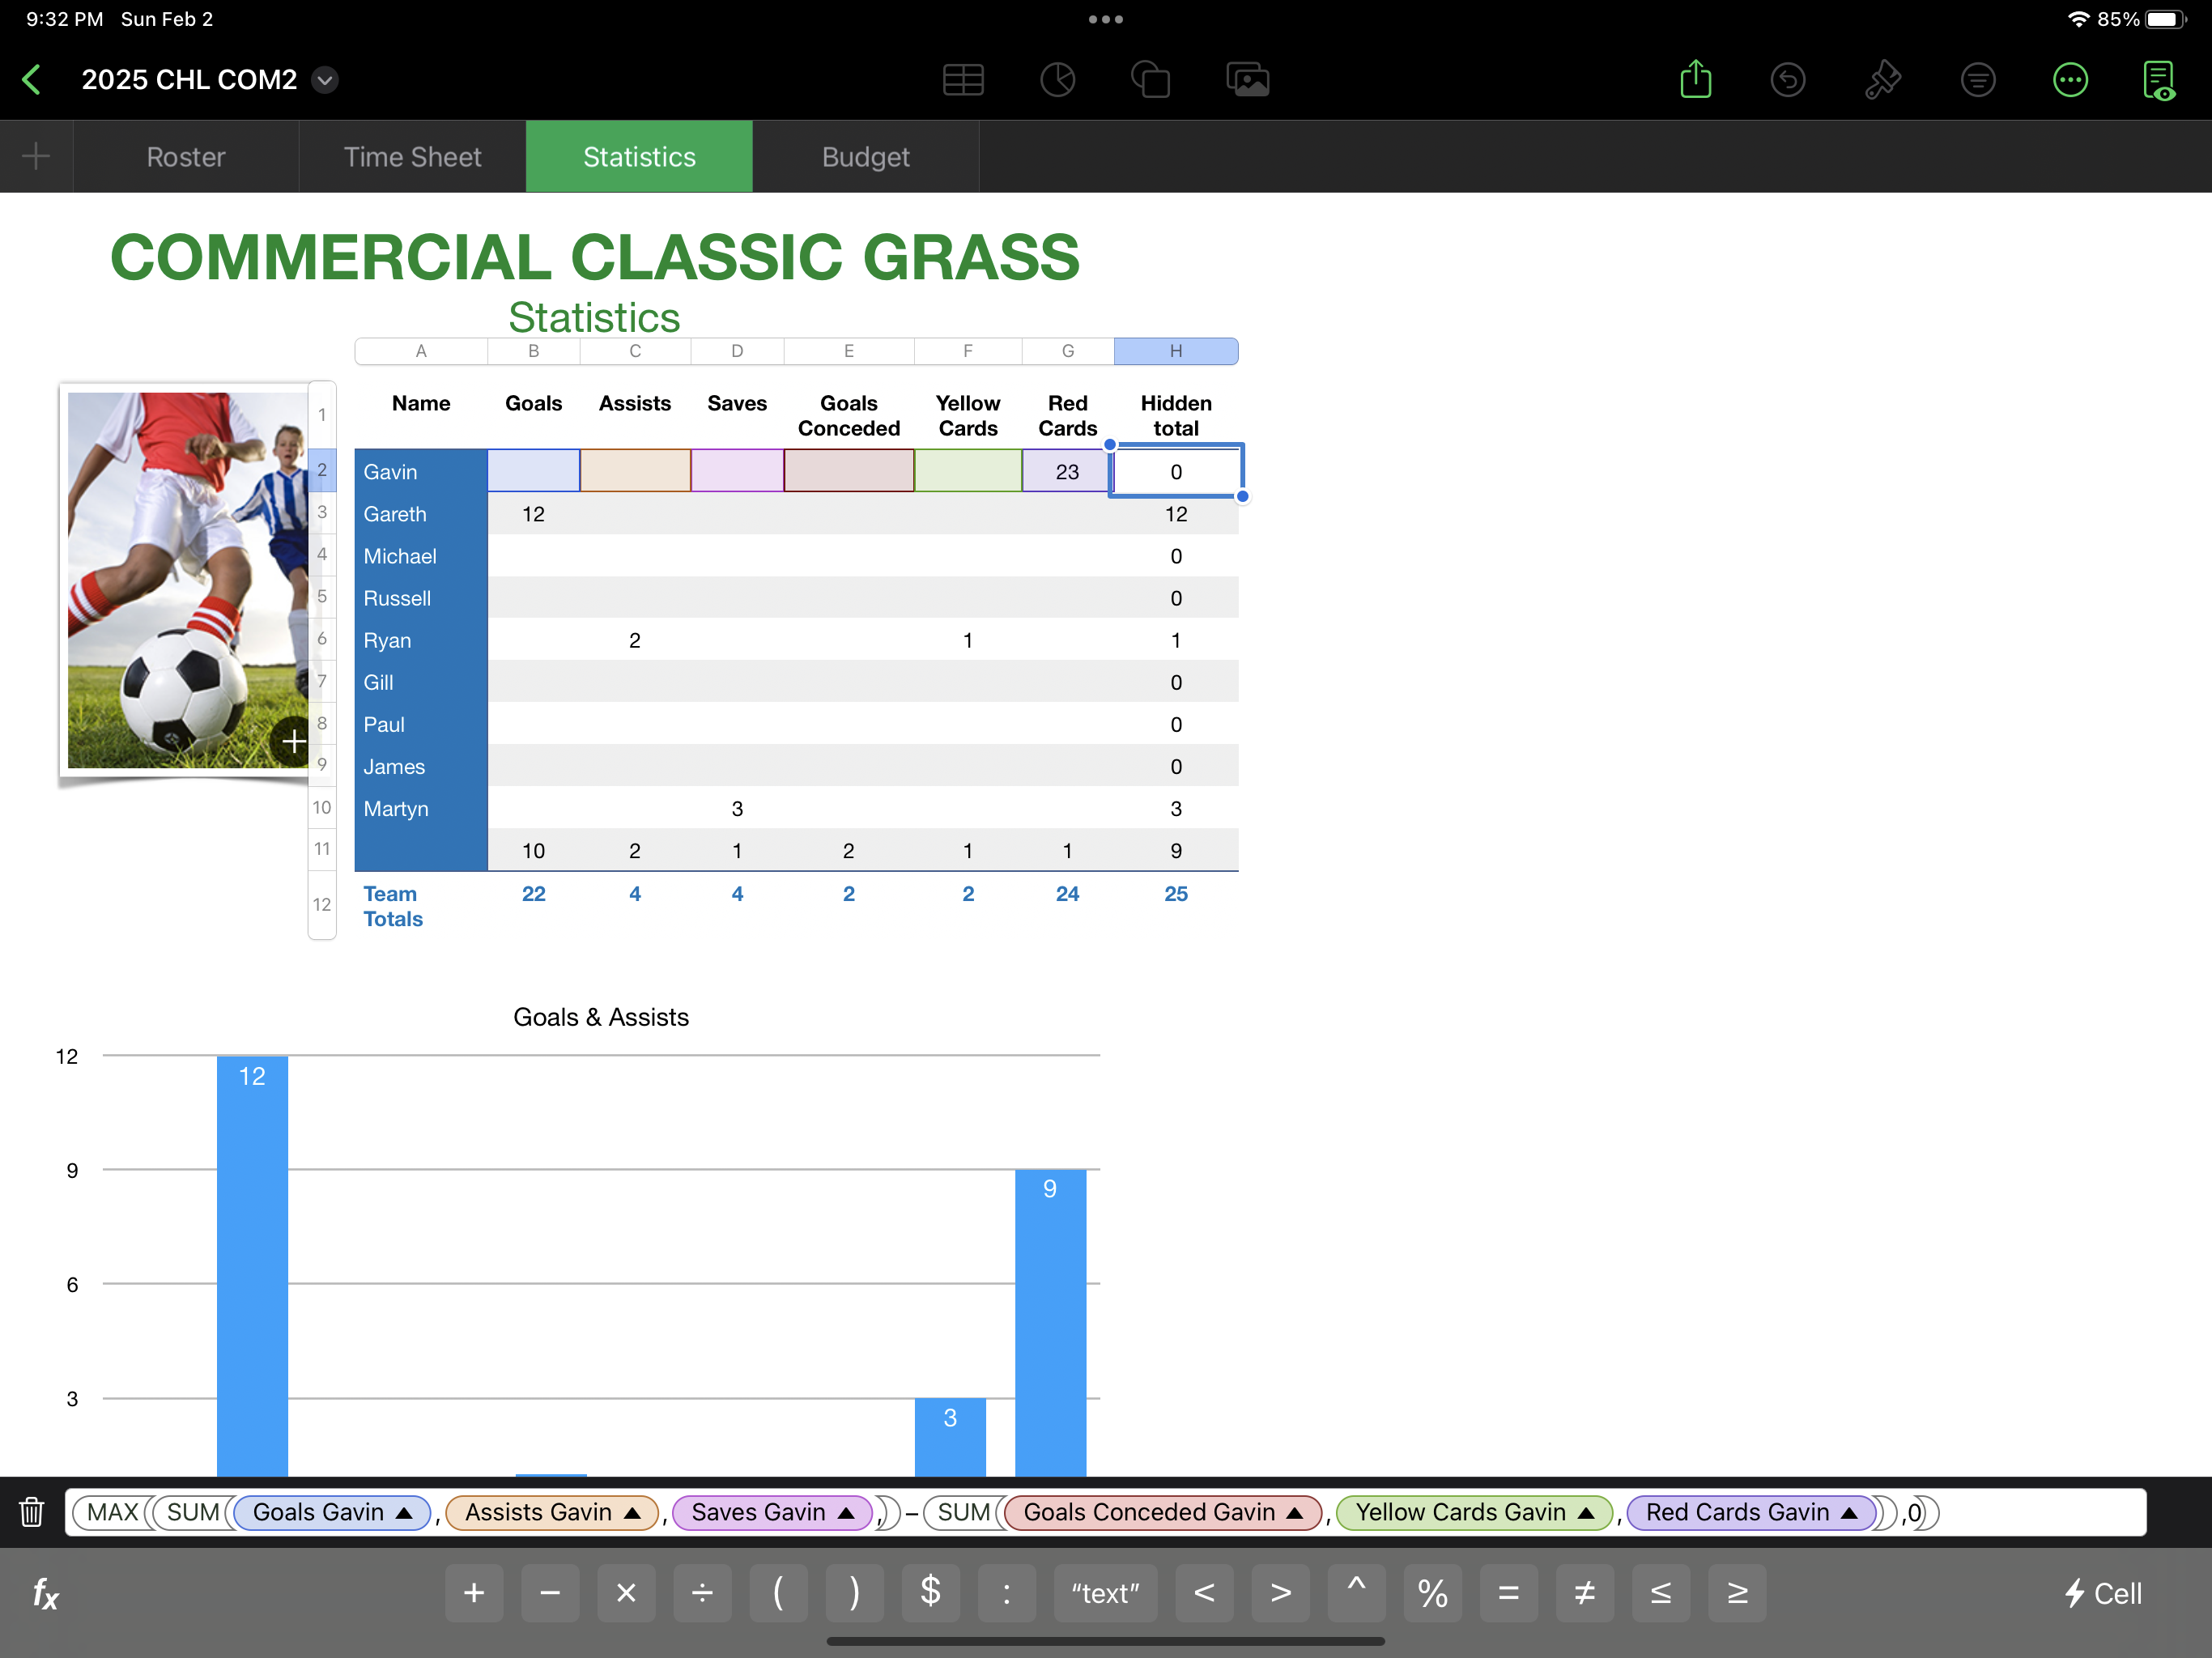The height and width of the screenshot is (1658, 2212).
Task: Tap the Undo icon
Action: pos(1788,80)
